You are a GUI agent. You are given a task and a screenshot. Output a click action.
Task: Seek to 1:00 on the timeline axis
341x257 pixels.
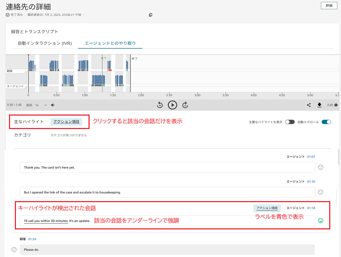pos(85,95)
